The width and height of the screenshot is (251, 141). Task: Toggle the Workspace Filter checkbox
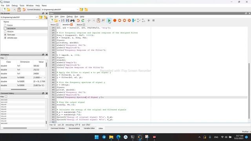(6, 58)
